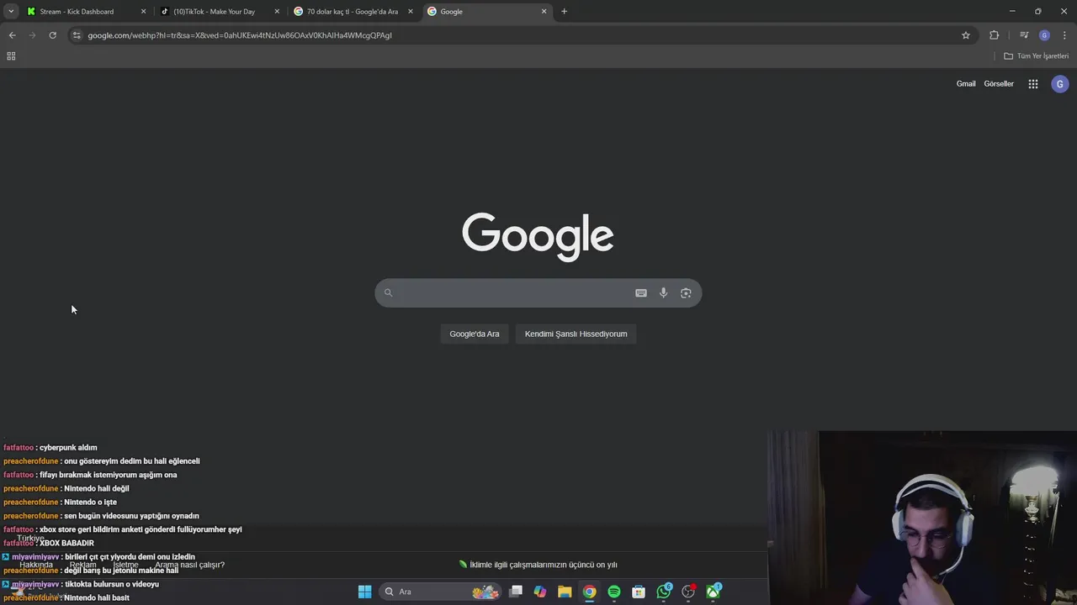Open Tüm Yer İşaretleri folder

tap(1037, 56)
